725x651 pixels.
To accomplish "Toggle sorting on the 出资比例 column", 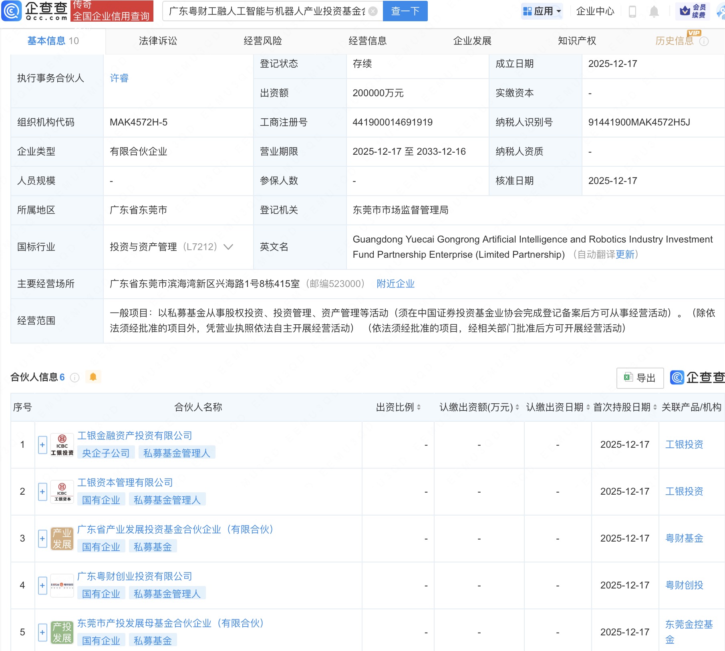I will 419,407.
